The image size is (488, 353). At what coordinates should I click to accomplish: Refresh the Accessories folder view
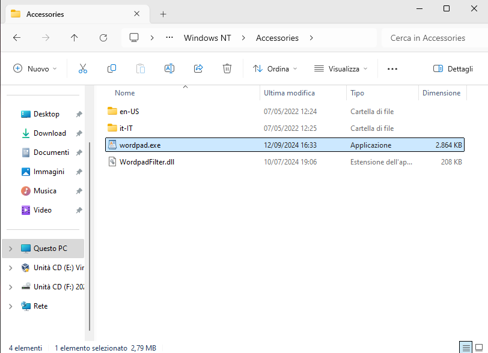(103, 38)
